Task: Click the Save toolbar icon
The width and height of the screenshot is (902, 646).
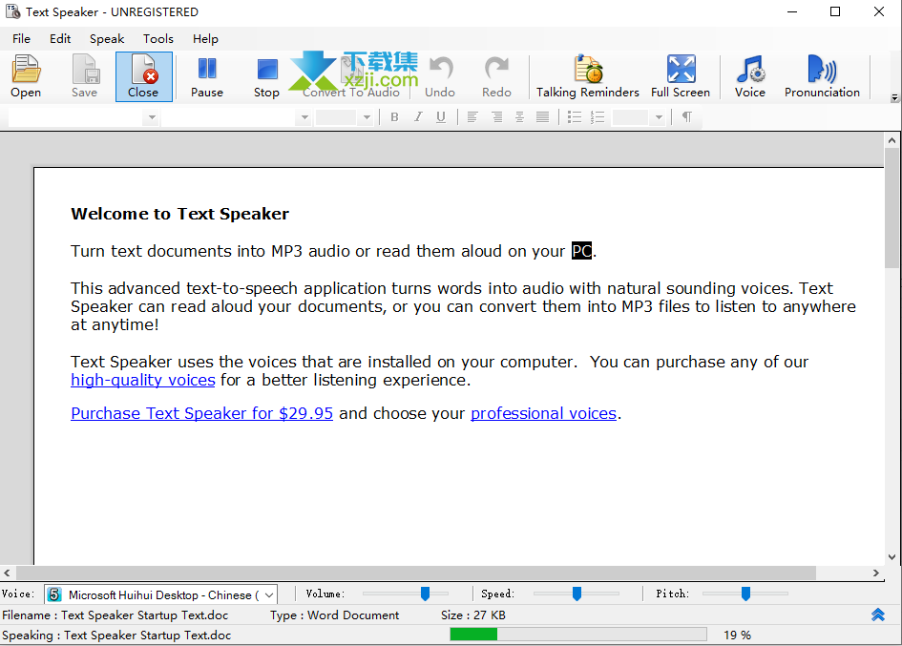Action: (85, 76)
